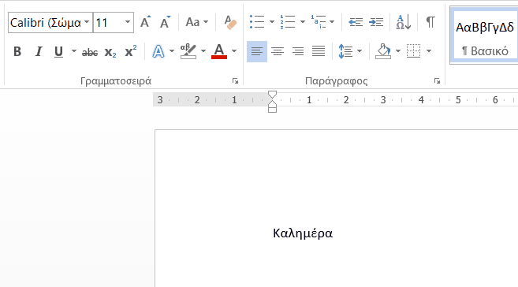Toggle italic formatting
The image size is (518, 287).
coord(39,51)
